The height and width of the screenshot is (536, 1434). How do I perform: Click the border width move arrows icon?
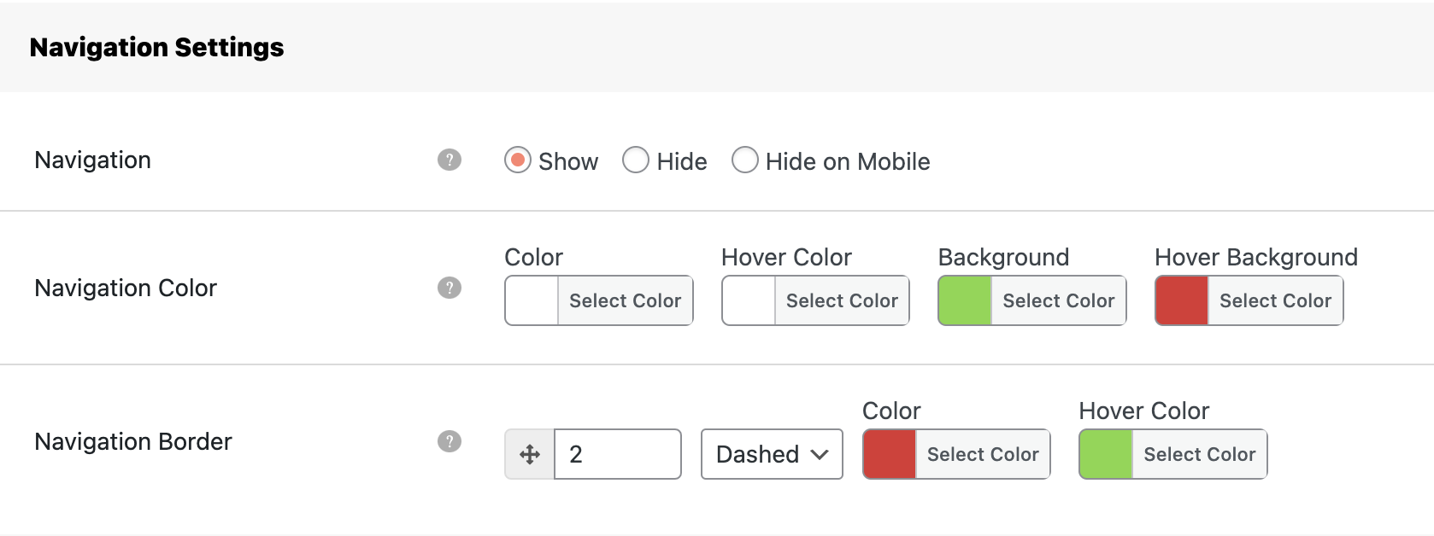(530, 454)
